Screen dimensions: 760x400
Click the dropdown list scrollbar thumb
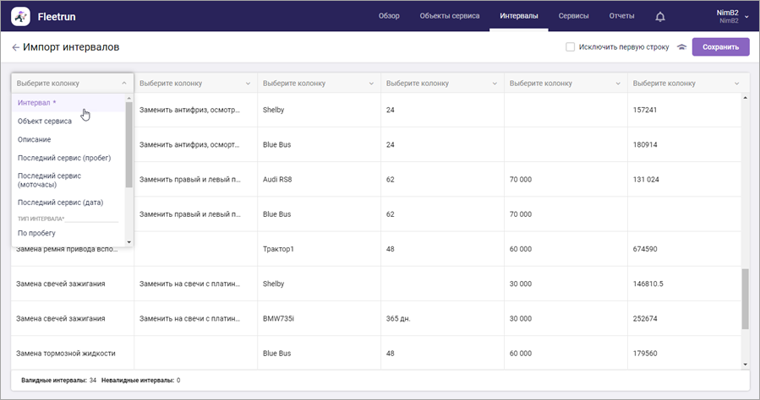click(x=128, y=143)
